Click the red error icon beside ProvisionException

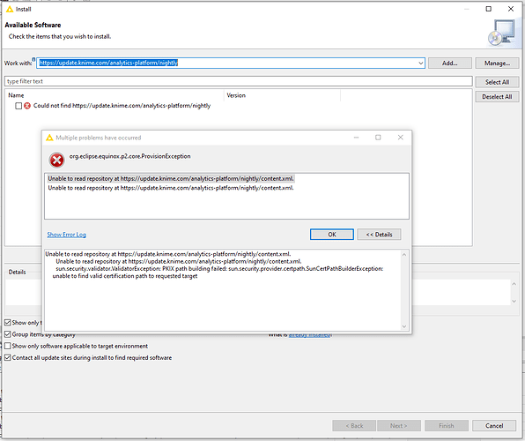(x=56, y=160)
